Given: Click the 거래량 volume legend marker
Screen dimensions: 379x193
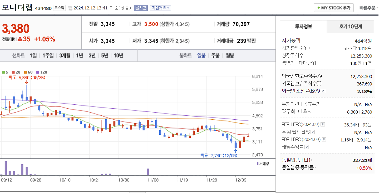Looking at the screenshot, I should pyautogui.click(x=258, y=164).
